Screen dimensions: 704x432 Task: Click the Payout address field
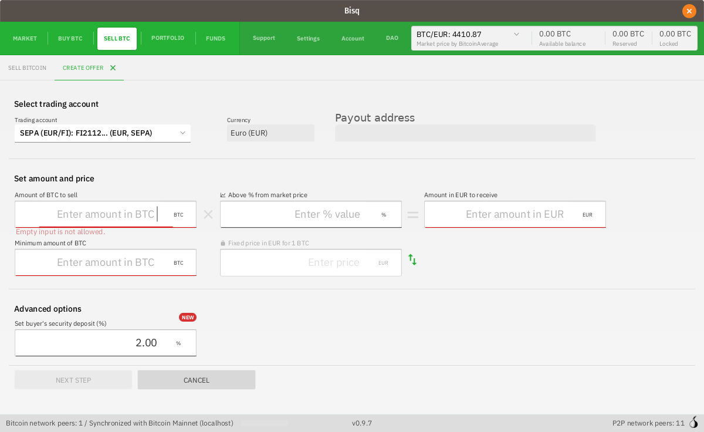pyautogui.click(x=465, y=133)
